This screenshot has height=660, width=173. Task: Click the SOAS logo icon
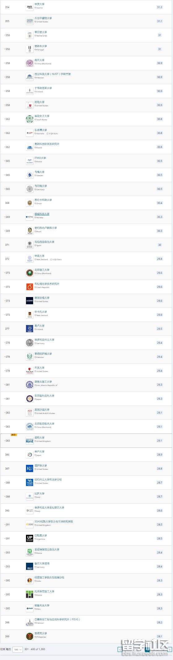[x=29, y=524]
